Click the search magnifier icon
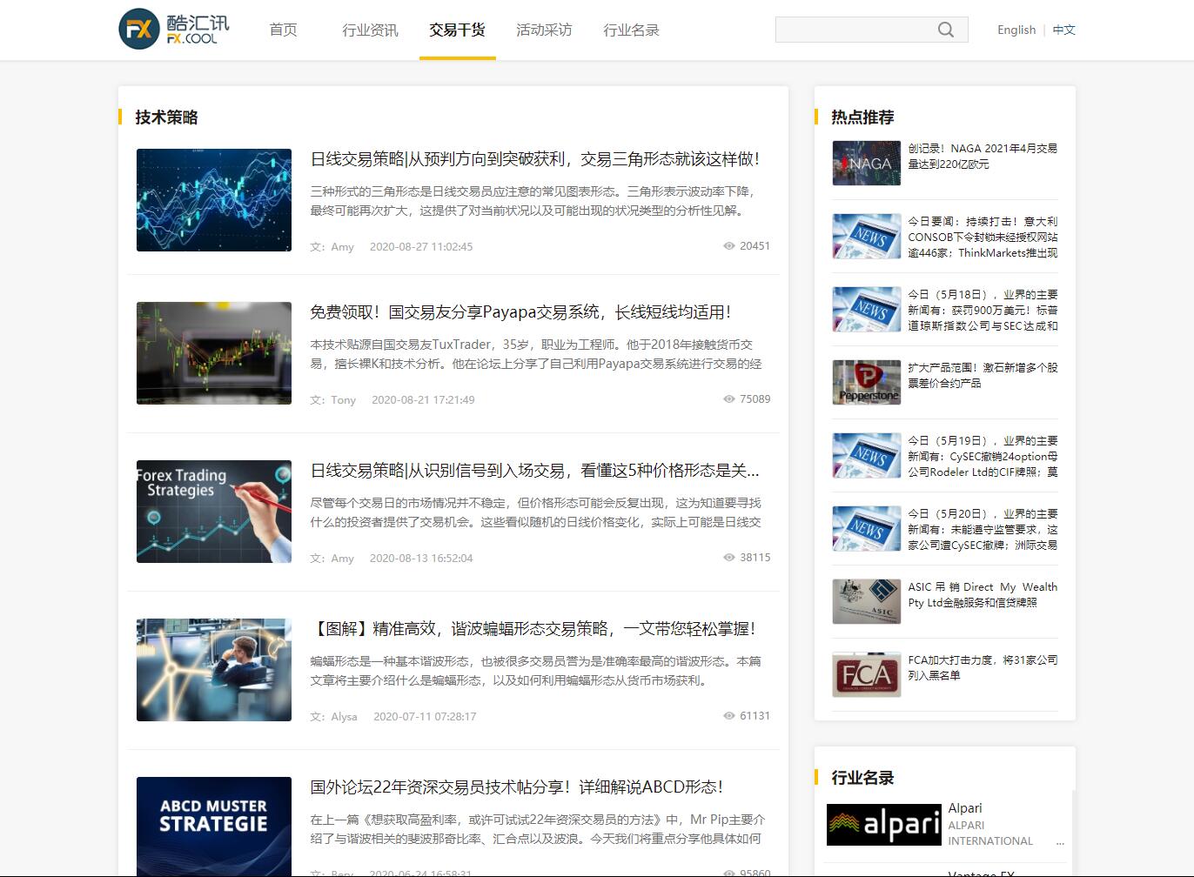Screen dimensions: 1194x877 pyautogui.click(x=945, y=29)
